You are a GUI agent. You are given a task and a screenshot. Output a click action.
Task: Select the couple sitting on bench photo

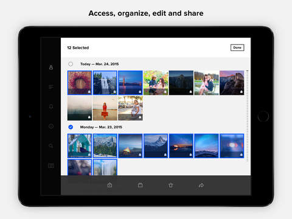click(206, 83)
